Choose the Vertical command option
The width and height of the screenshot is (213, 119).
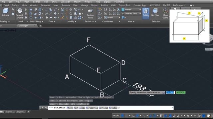point(103,108)
